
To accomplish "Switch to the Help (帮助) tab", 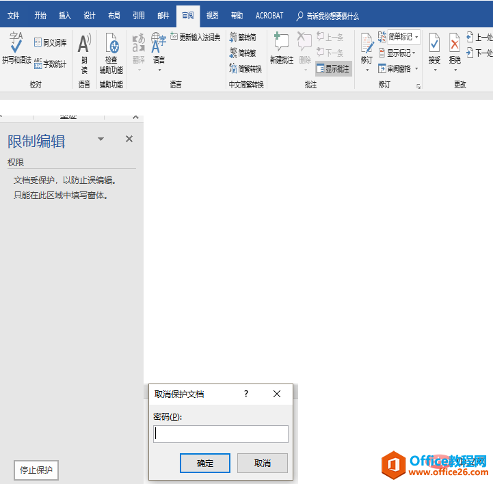I will [237, 16].
